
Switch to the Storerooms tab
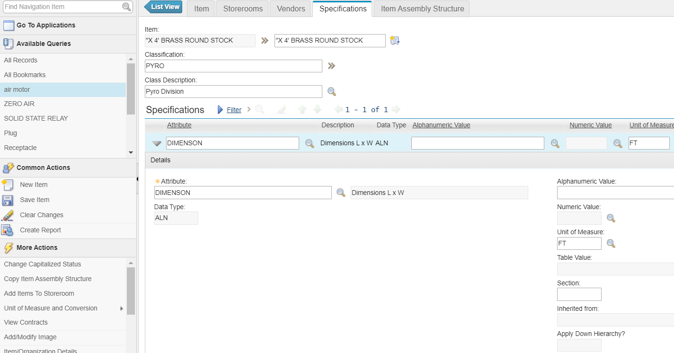(243, 9)
